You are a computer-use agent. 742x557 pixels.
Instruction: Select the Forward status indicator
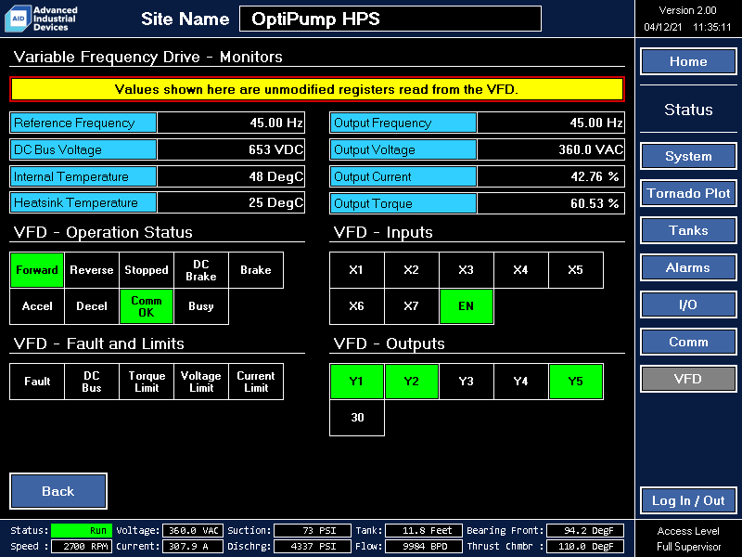click(x=37, y=270)
